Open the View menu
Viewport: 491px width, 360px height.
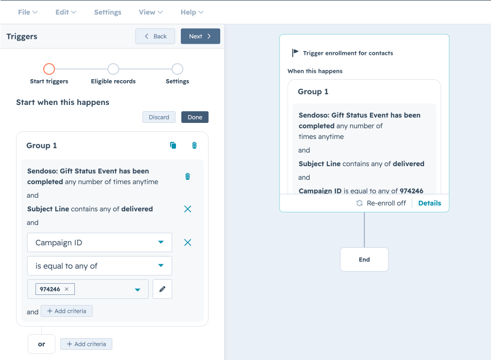151,12
